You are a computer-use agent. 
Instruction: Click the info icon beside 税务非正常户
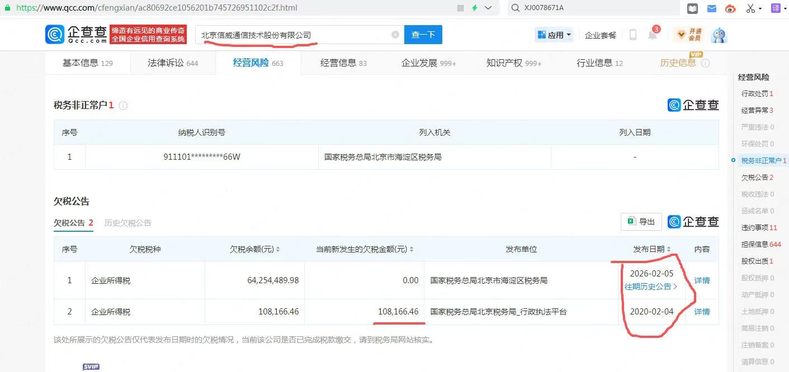123,106
